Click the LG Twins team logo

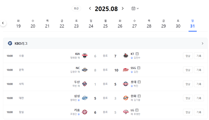(x=126, y=112)
